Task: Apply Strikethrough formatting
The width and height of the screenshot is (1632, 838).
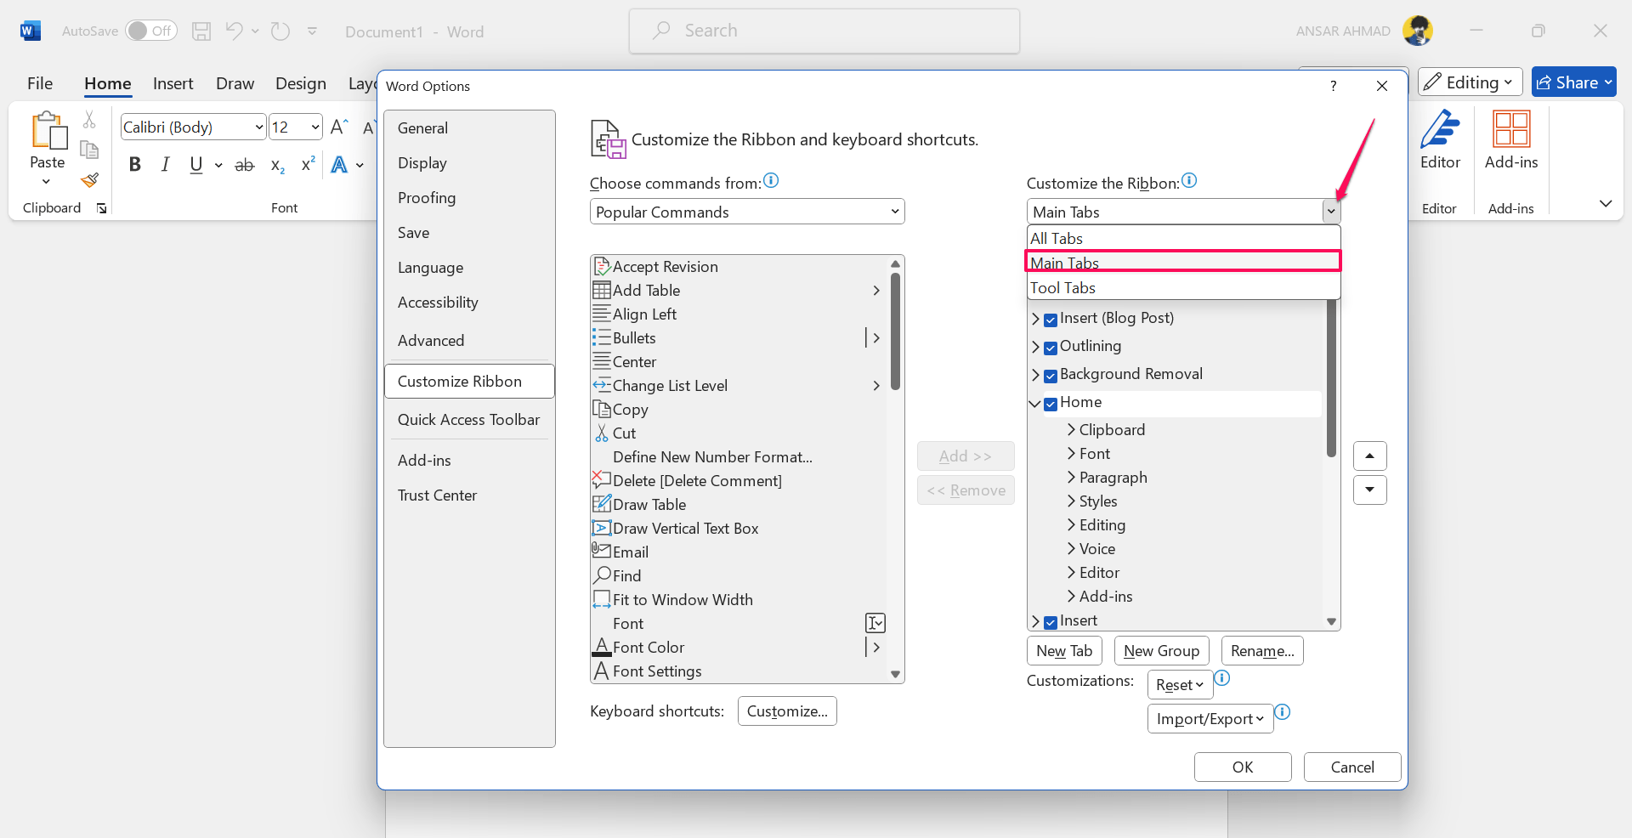Action: (245, 165)
